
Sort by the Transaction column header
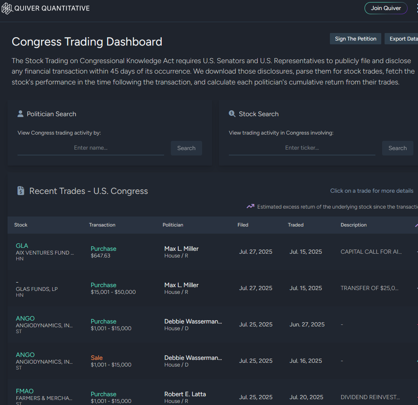click(102, 225)
